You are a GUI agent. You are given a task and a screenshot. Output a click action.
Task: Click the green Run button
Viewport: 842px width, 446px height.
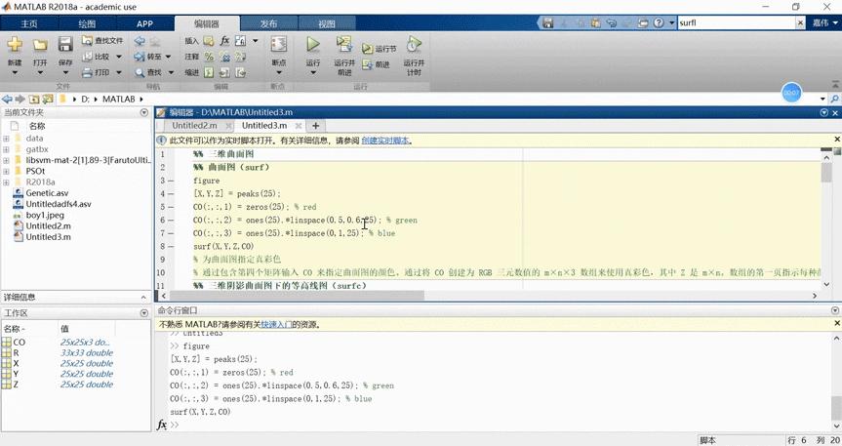(313, 45)
